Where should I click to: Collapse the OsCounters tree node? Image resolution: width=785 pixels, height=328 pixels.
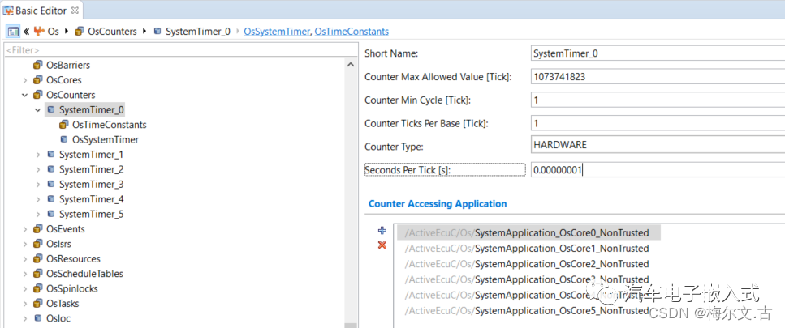tap(25, 95)
